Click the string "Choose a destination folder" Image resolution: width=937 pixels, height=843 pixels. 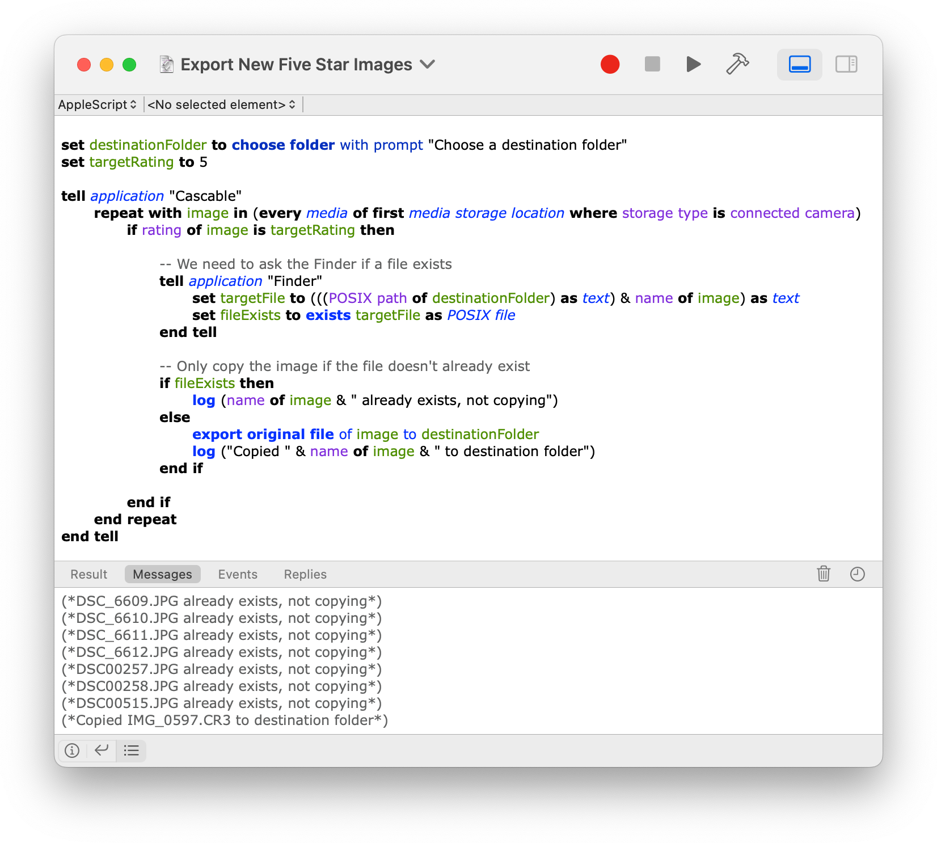tap(527, 145)
